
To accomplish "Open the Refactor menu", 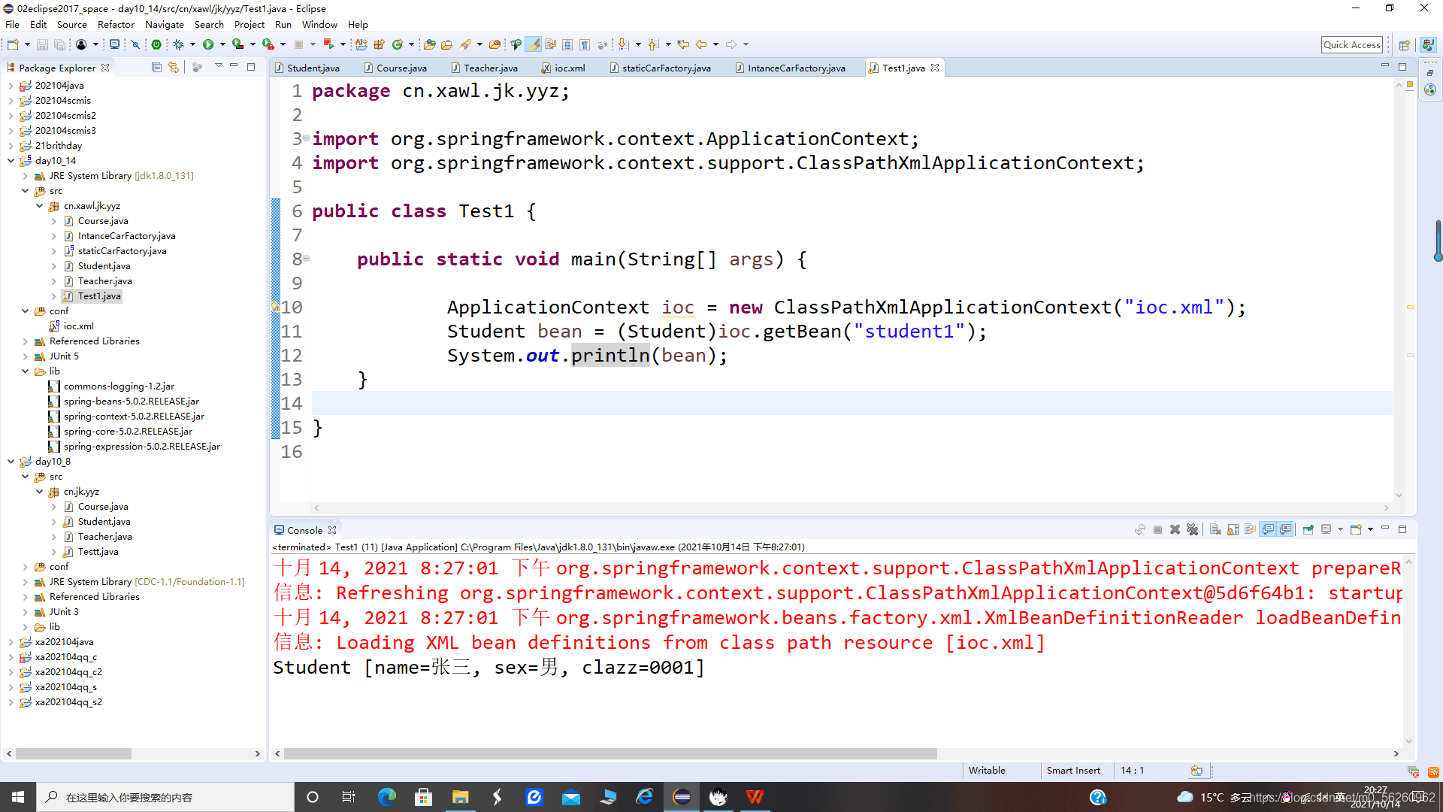I will pos(116,25).
